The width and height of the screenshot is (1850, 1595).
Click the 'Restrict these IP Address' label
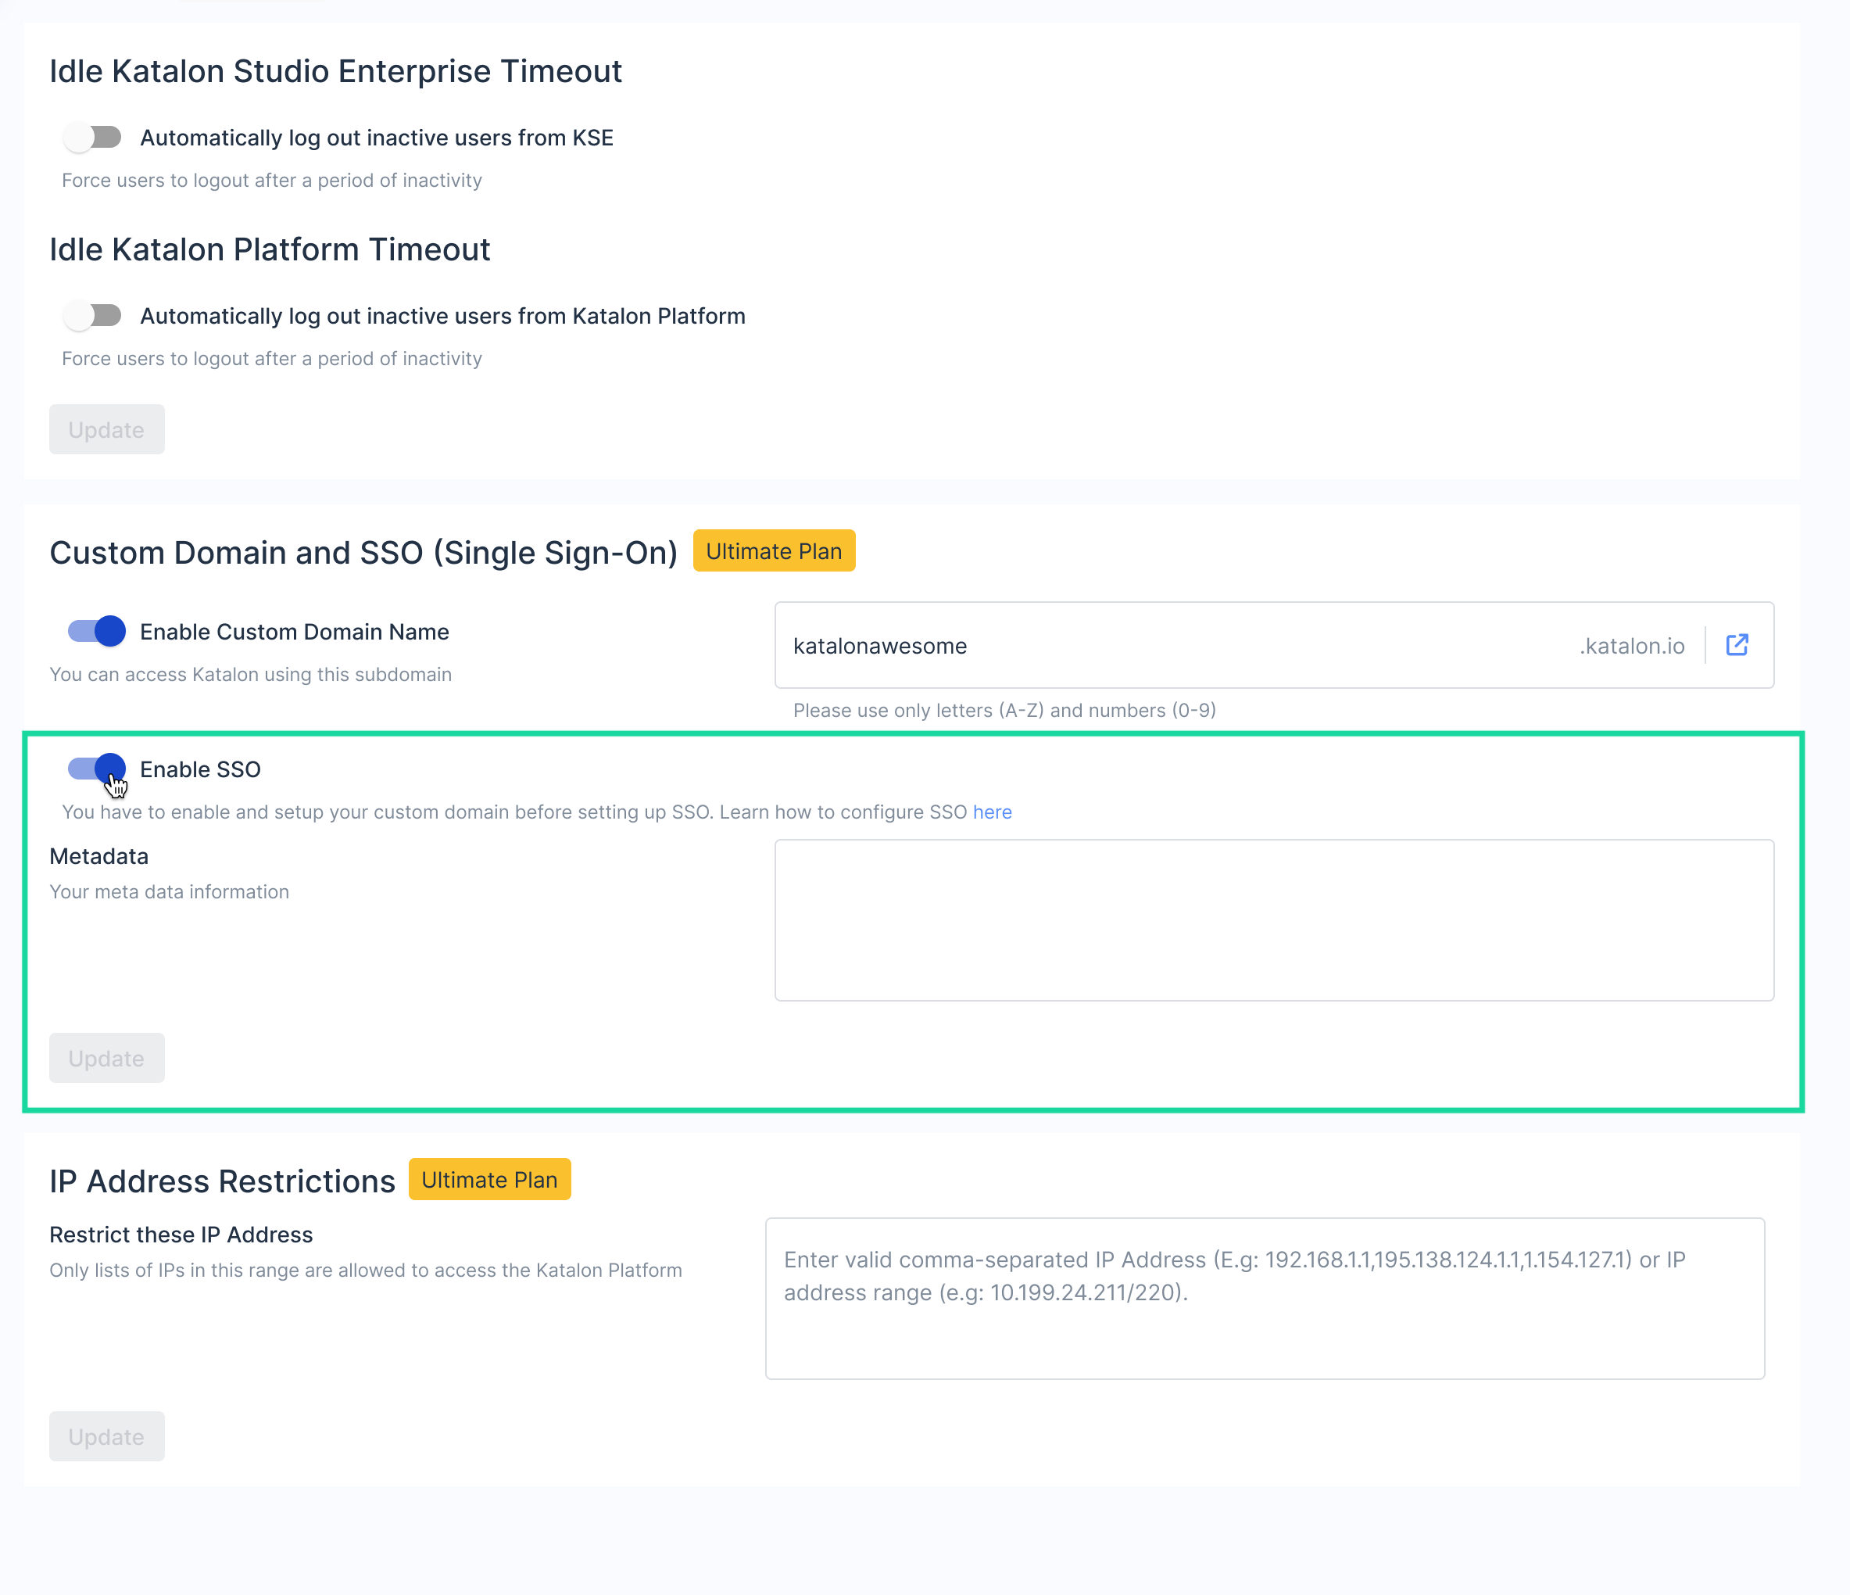click(x=181, y=1235)
